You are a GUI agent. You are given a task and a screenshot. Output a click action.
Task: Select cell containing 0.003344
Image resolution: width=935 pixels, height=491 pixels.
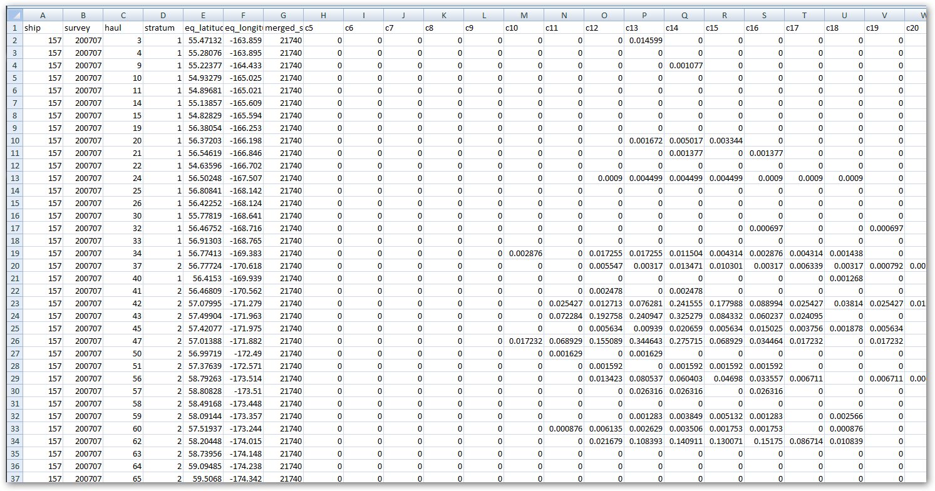pyautogui.click(x=724, y=140)
